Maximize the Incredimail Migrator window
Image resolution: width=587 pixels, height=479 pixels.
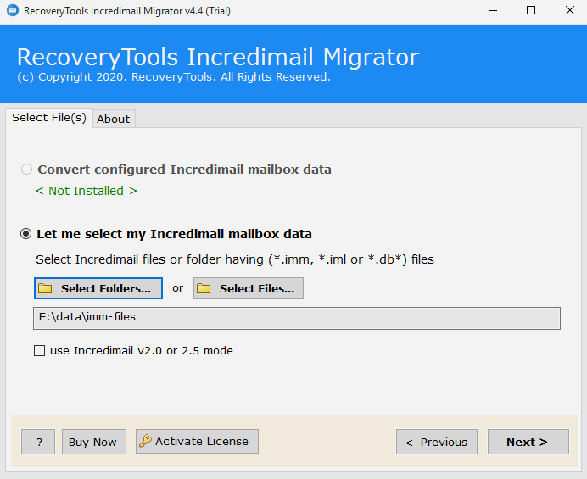530,11
